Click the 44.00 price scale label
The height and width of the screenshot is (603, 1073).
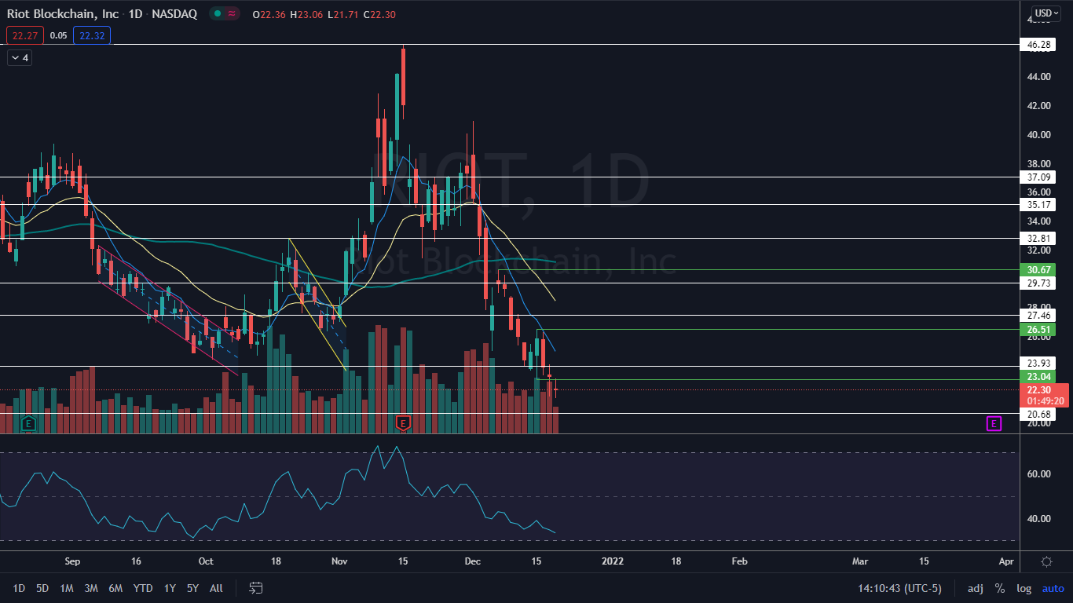pos(1038,76)
